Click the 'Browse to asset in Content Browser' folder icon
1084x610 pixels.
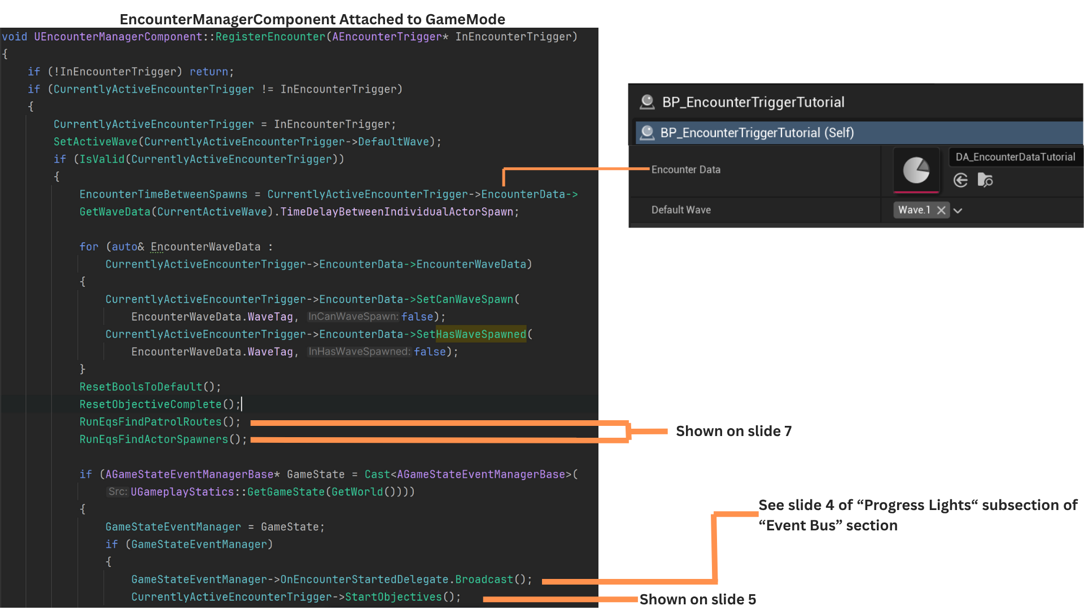985,180
